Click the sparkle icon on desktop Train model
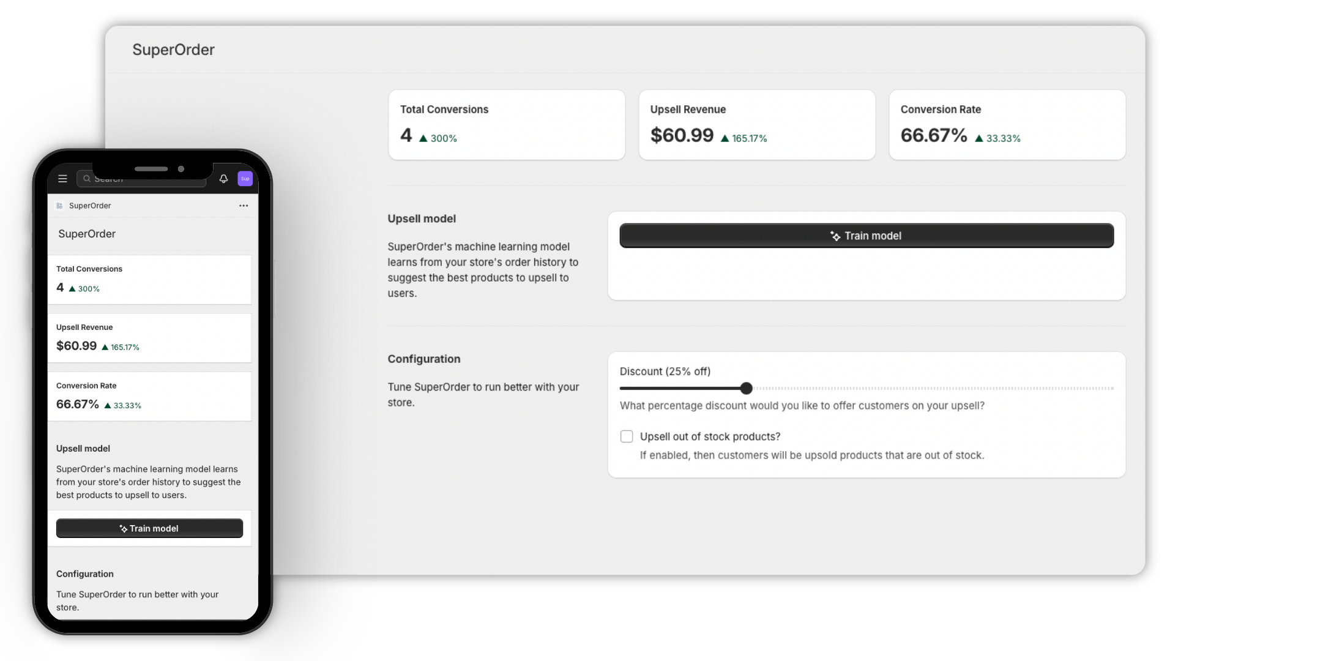The image size is (1323, 661). pyautogui.click(x=835, y=236)
